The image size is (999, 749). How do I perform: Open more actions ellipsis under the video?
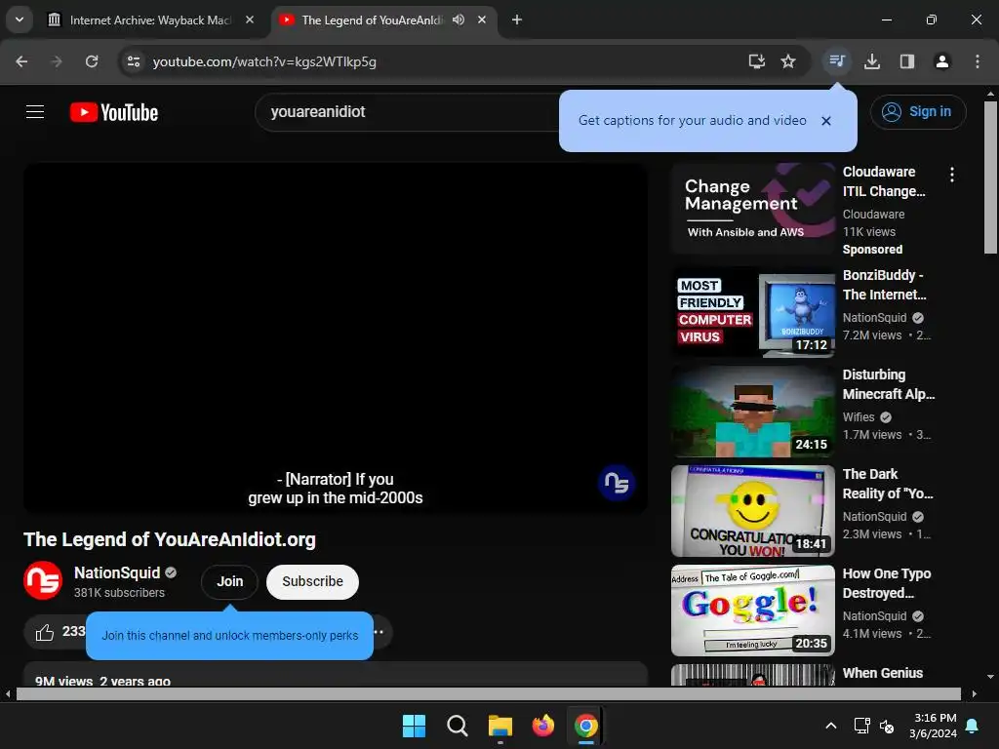[379, 632]
